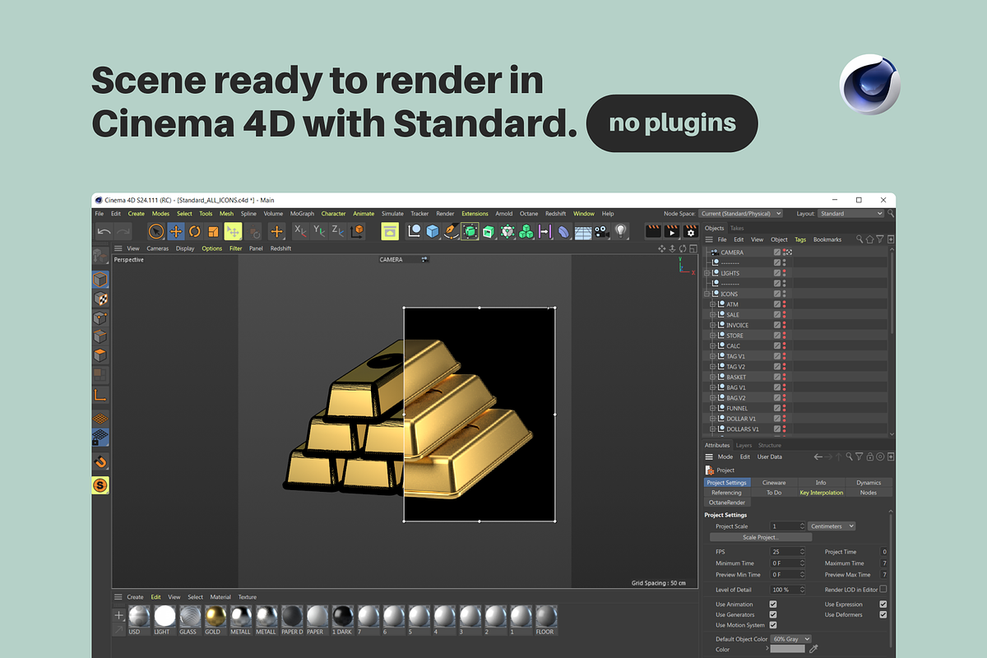Viewport: 987px width, 658px height.
Task: Toggle visibility dots for ATM object
Action: pos(785,304)
